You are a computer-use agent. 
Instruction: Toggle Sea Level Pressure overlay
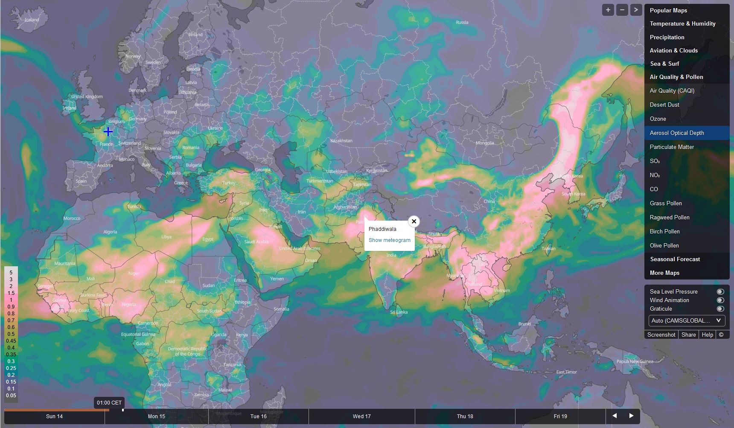pyautogui.click(x=720, y=291)
